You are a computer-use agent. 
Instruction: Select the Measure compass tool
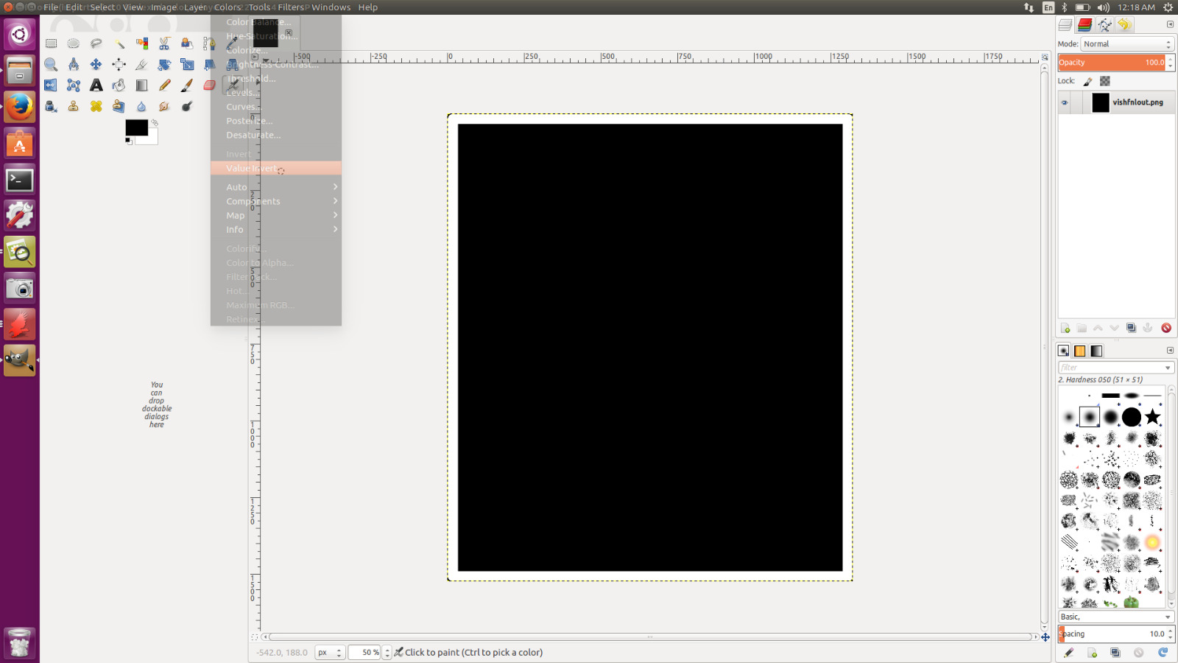pyautogui.click(x=74, y=65)
